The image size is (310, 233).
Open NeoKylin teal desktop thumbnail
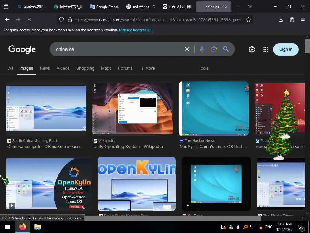pyautogui.click(x=213, y=109)
